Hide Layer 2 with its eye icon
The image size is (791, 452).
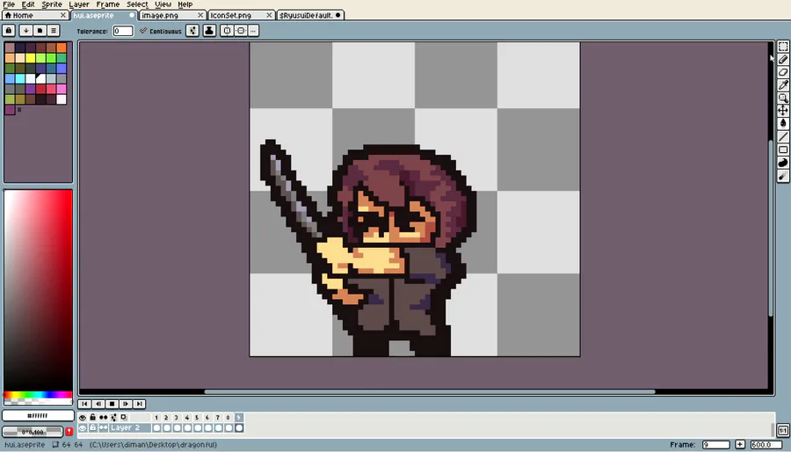coord(83,427)
